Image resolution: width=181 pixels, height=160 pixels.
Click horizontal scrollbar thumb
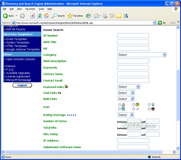tap(84, 152)
